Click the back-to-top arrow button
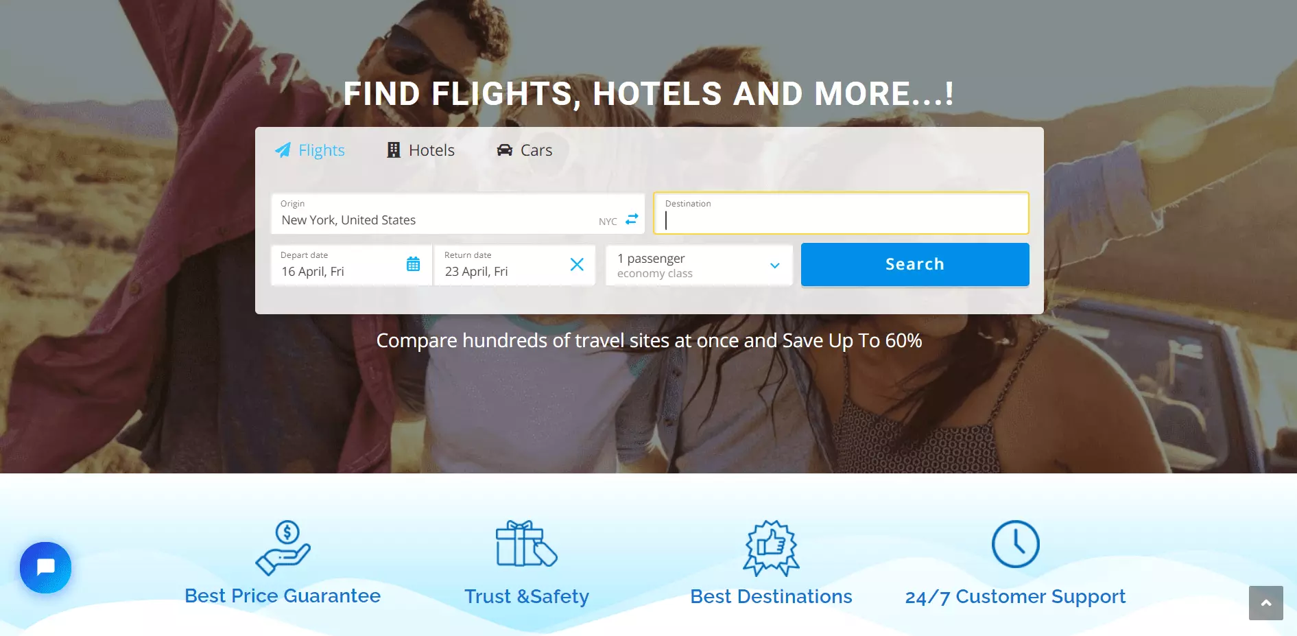 tap(1265, 602)
